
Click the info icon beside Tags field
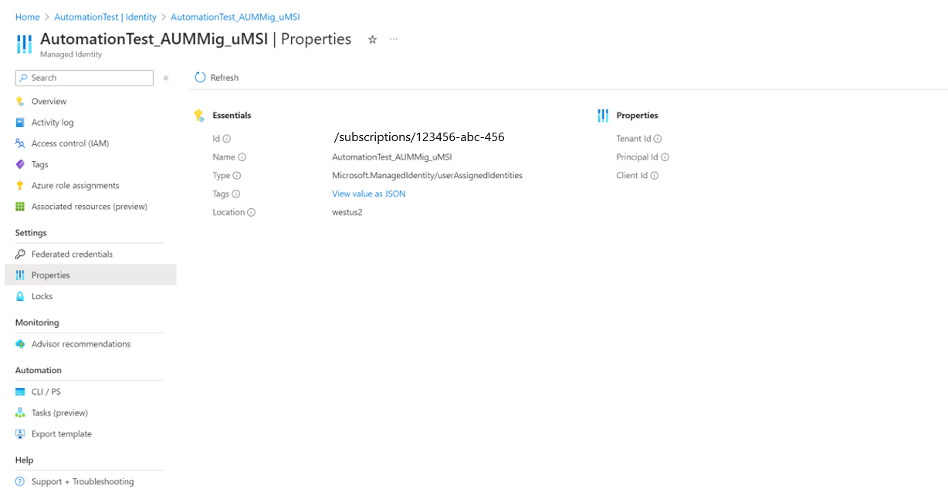[236, 194]
